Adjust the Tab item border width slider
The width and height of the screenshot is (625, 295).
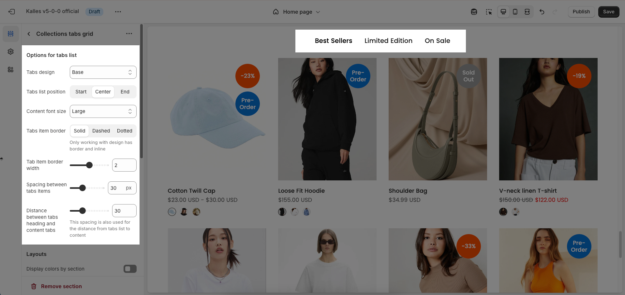(89, 165)
